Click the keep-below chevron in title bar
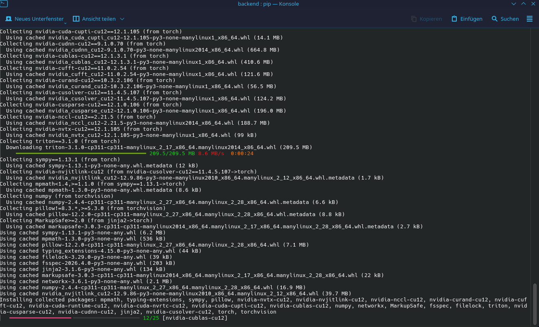 pyautogui.click(x=514, y=4)
